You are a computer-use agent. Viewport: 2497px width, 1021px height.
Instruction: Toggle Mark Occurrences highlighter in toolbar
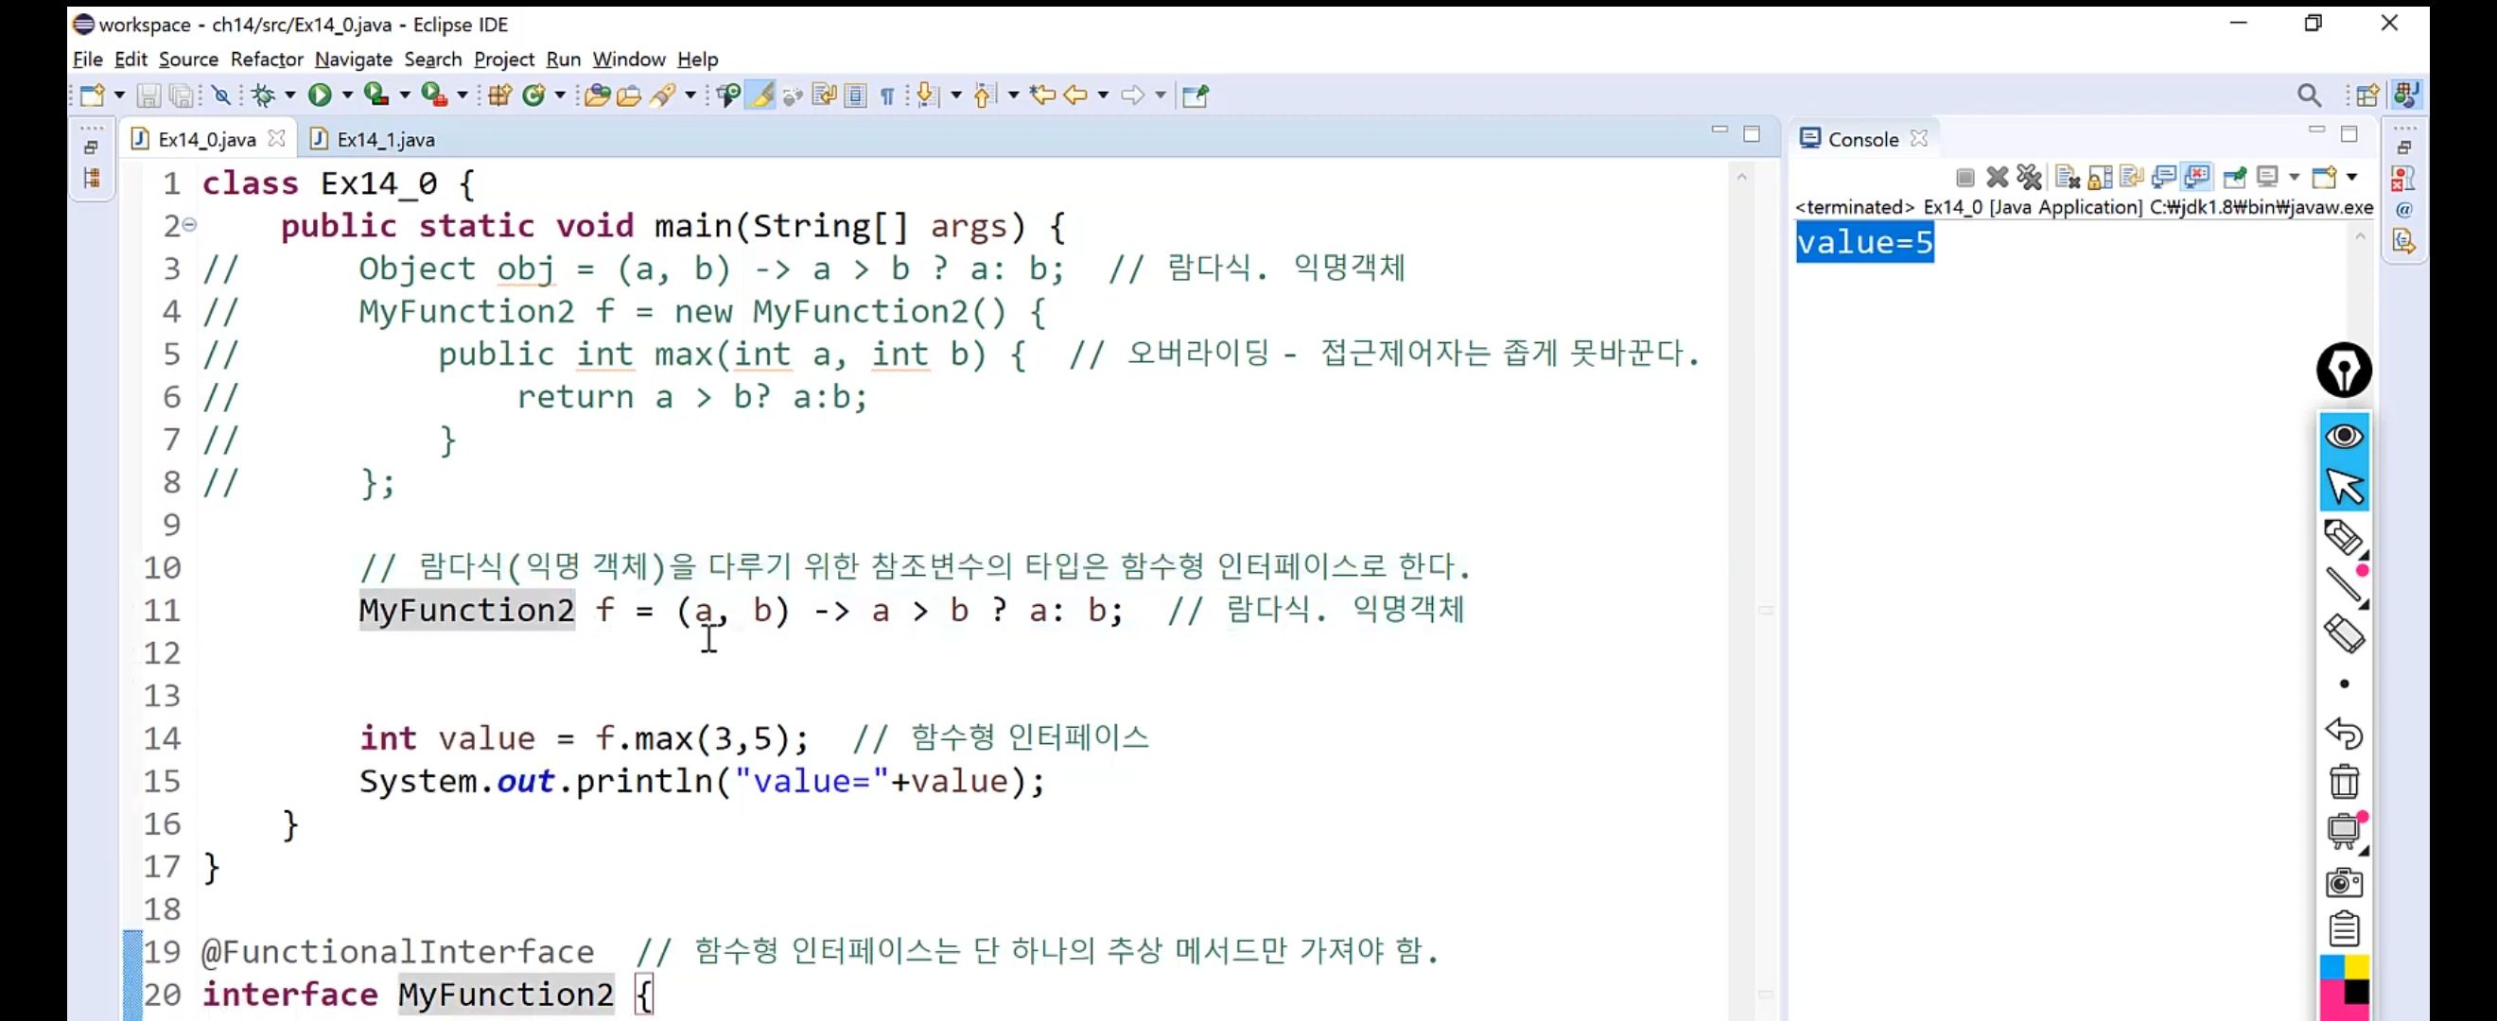762,95
